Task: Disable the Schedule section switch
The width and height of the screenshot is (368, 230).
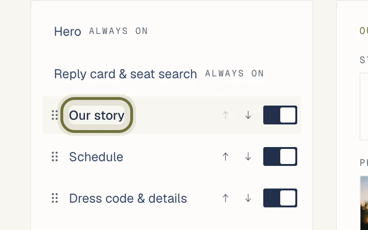Action: [x=280, y=156]
